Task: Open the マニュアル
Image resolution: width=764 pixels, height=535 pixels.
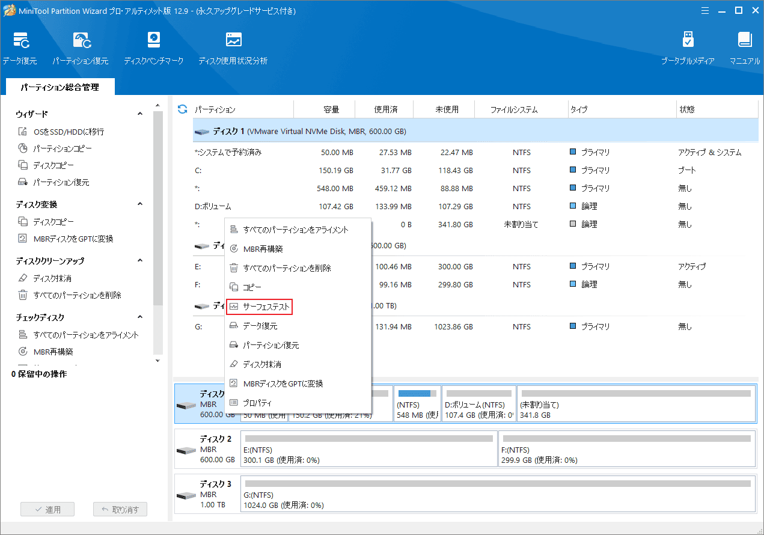Action: (x=745, y=49)
